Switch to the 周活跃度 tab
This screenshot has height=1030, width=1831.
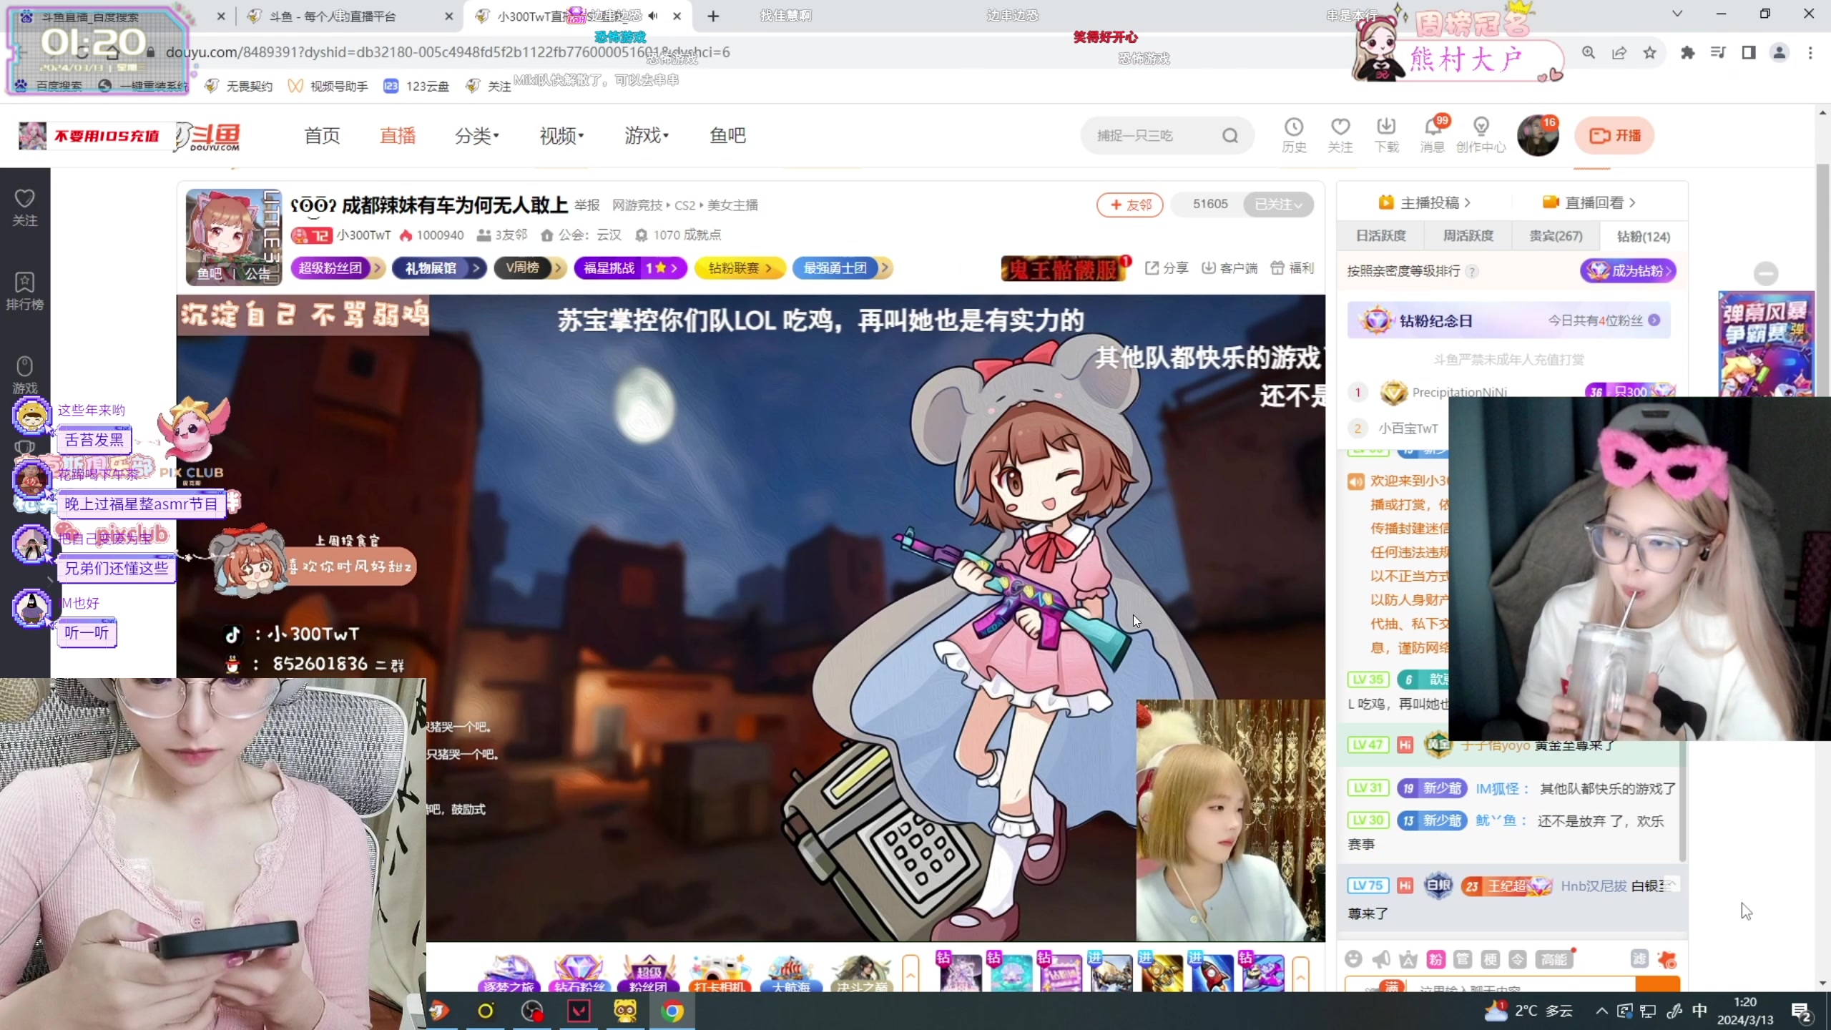click(x=1468, y=236)
